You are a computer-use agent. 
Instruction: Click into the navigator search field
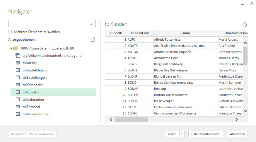pyautogui.click(x=48, y=23)
